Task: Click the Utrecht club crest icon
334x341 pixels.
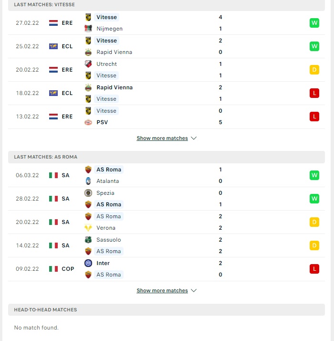Action: pyautogui.click(x=88, y=64)
